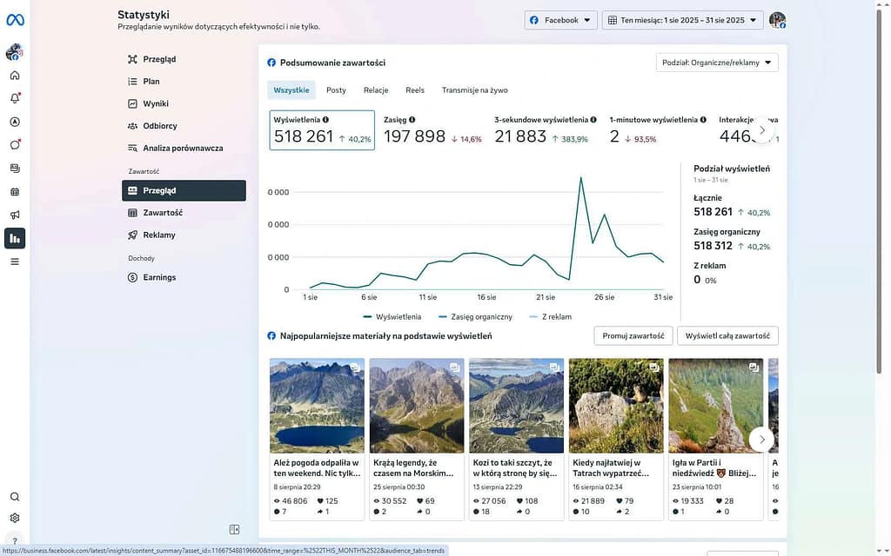The image size is (891, 556).
Task: Click the search magnifier icon
Action: 15,497
